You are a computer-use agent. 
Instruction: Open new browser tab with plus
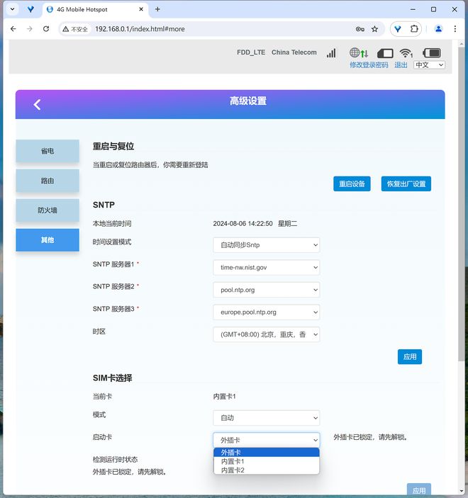(x=157, y=9)
